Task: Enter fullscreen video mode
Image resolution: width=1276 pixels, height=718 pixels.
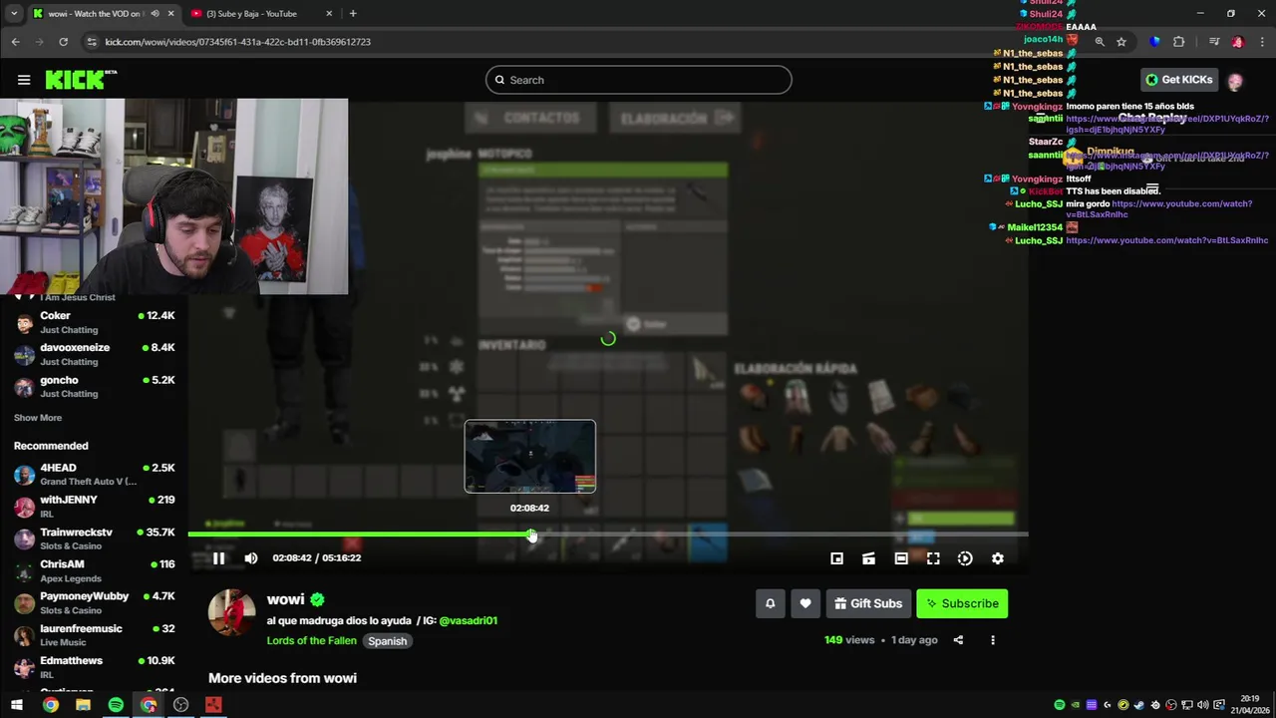Action: click(933, 558)
